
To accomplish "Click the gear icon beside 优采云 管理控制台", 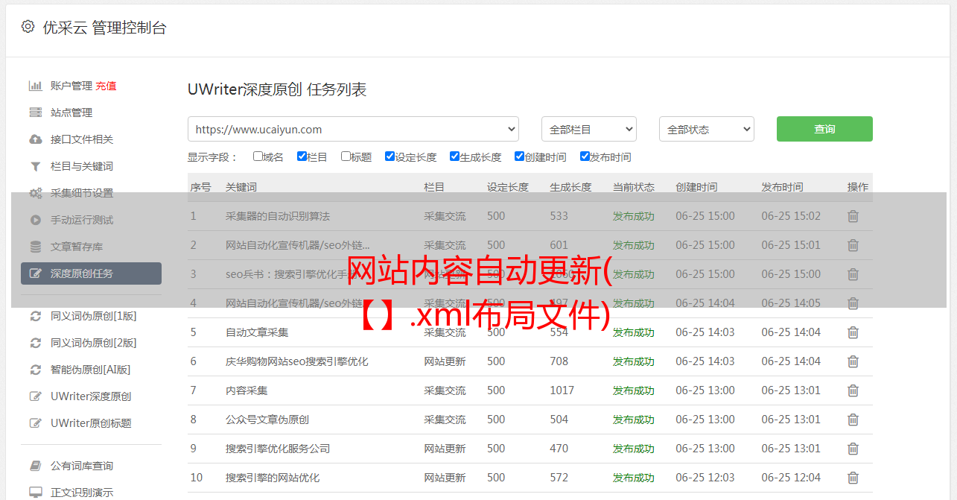I will click(x=28, y=27).
